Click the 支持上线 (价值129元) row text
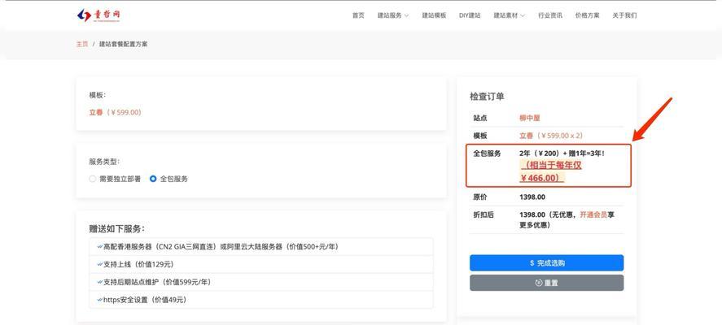722x325 pixels. click(x=138, y=264)
